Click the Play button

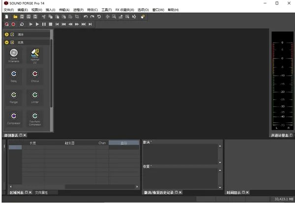tap(37, 24)
